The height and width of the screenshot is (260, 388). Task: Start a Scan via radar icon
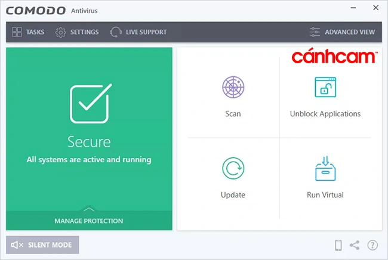click(x=233, y=87)
